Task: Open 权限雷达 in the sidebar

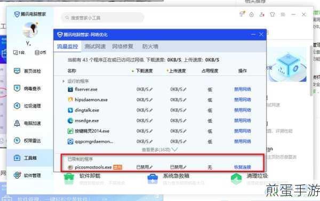Action: tap(27, 141)
